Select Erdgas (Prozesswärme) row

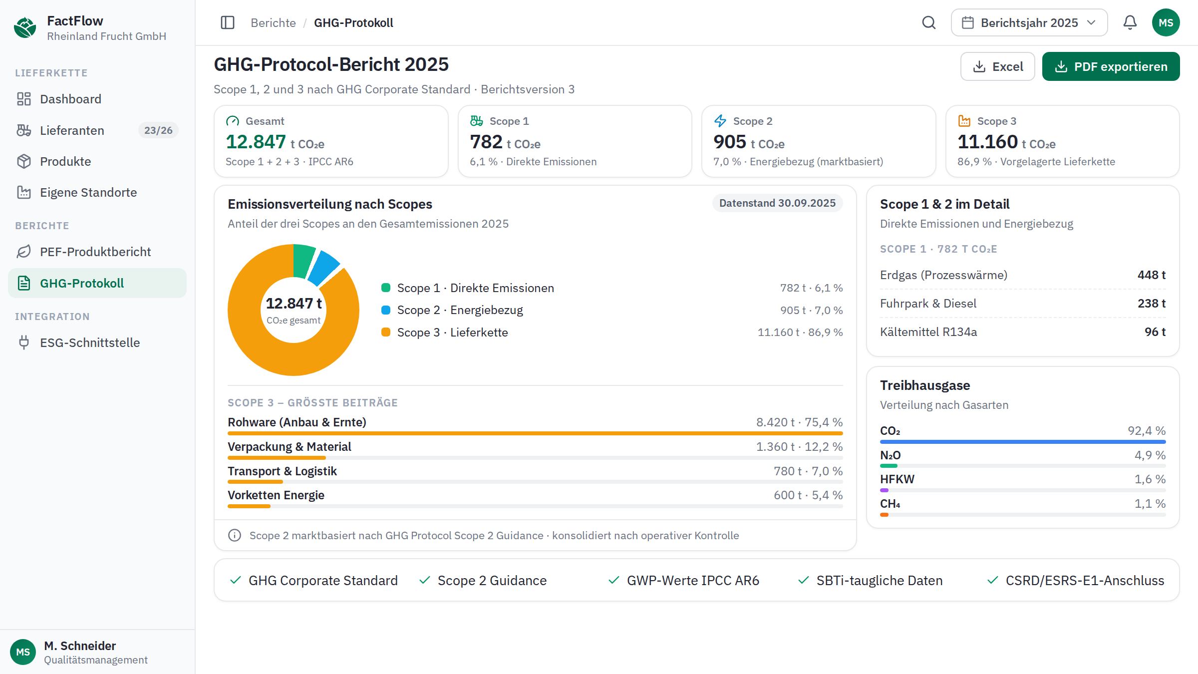[1023, 275]
